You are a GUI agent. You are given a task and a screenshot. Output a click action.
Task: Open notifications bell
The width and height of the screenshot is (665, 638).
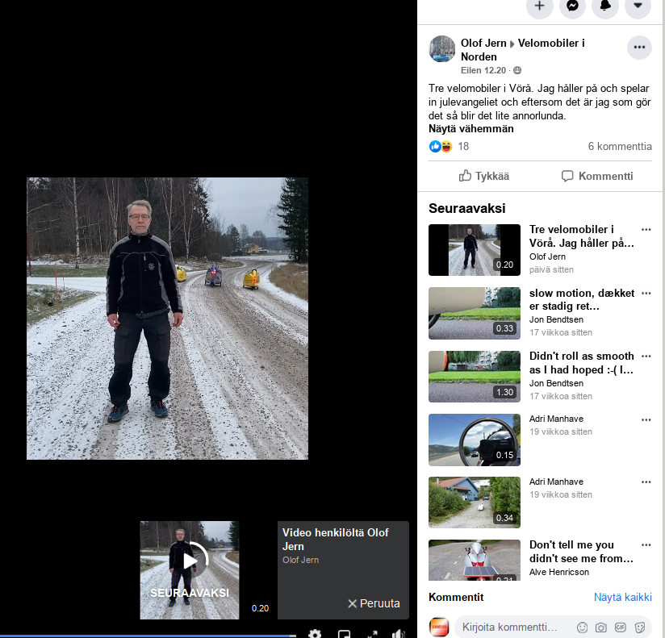[604, 6]
